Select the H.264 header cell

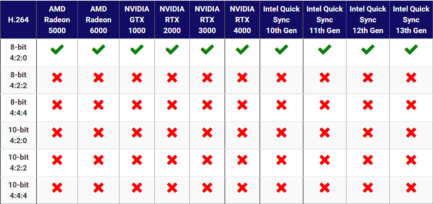[18, 19]
